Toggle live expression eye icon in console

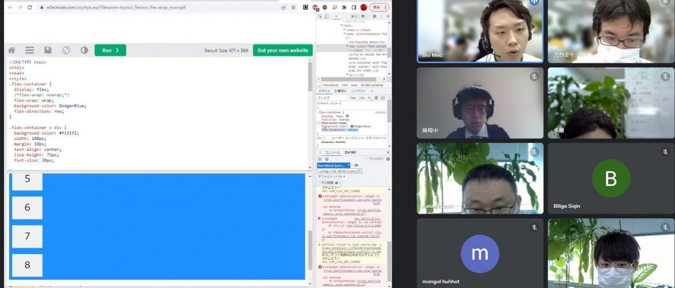(x=356, y=165)
